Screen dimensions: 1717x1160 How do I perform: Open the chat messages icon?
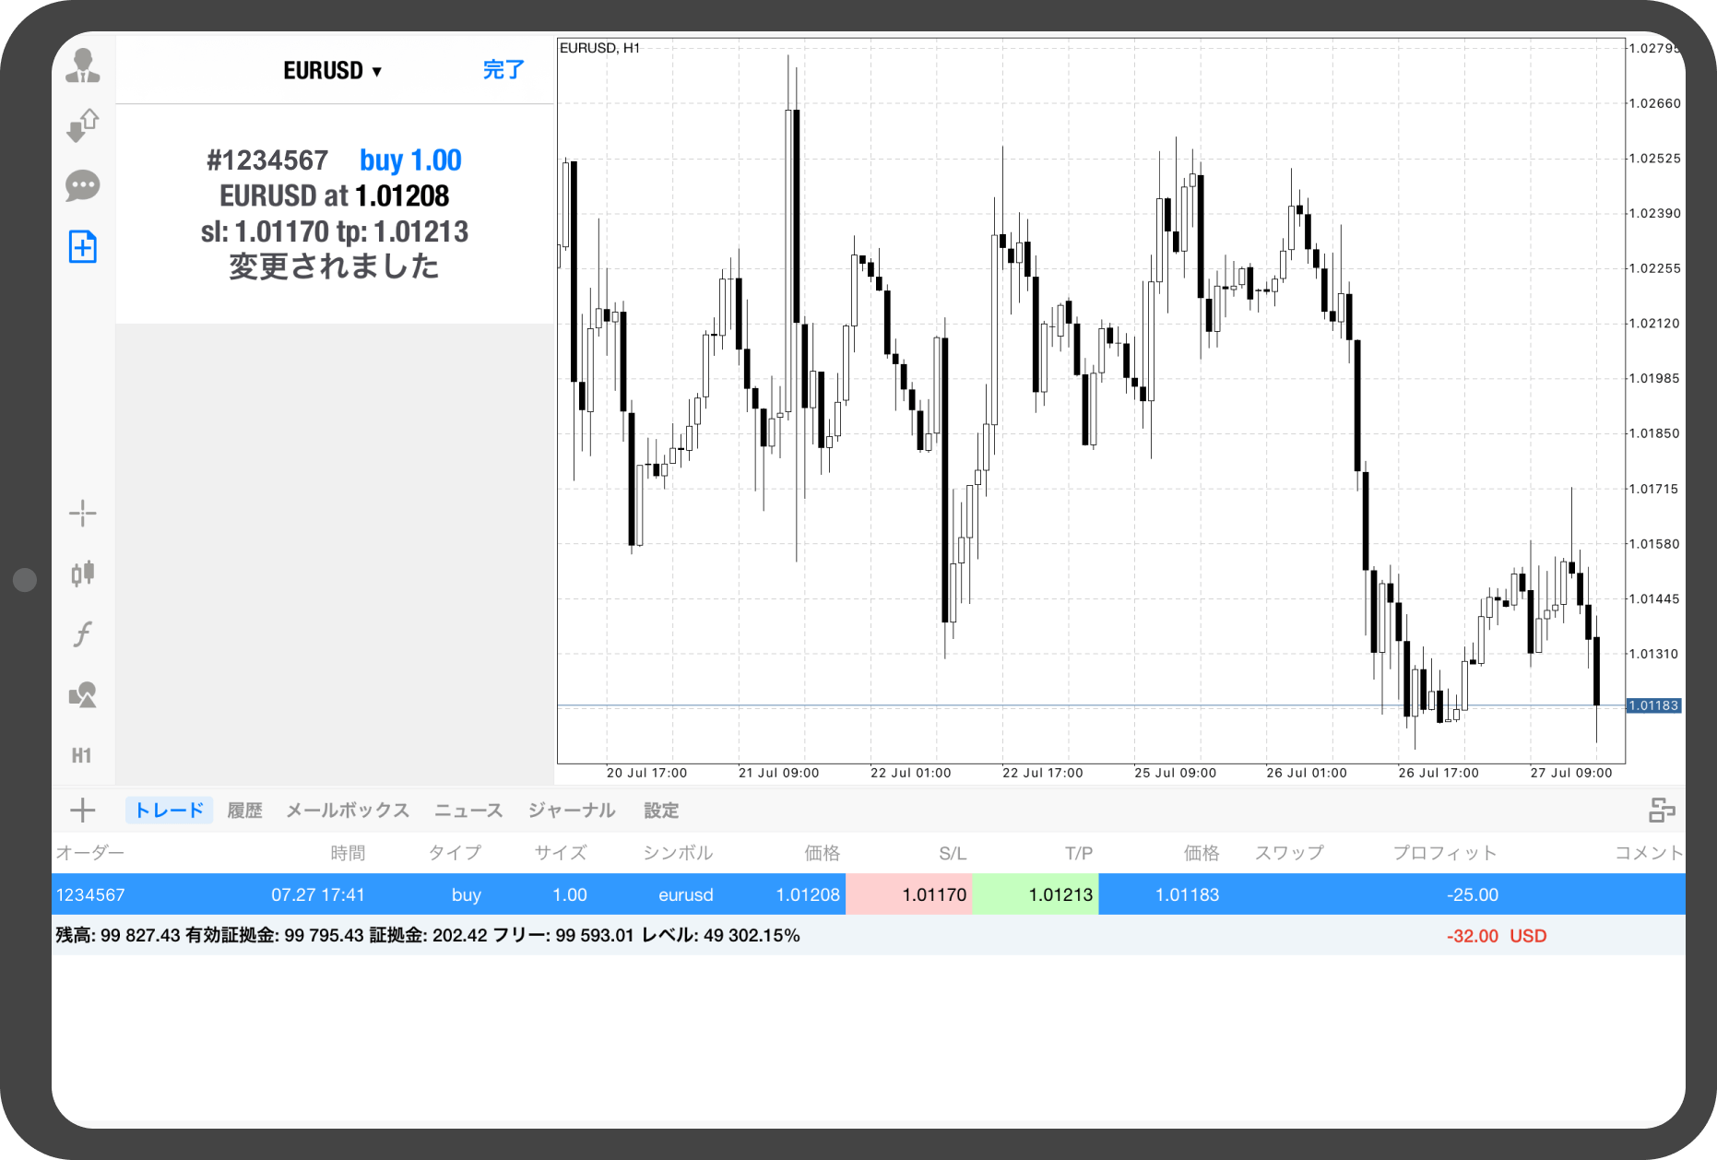(83, 186)
